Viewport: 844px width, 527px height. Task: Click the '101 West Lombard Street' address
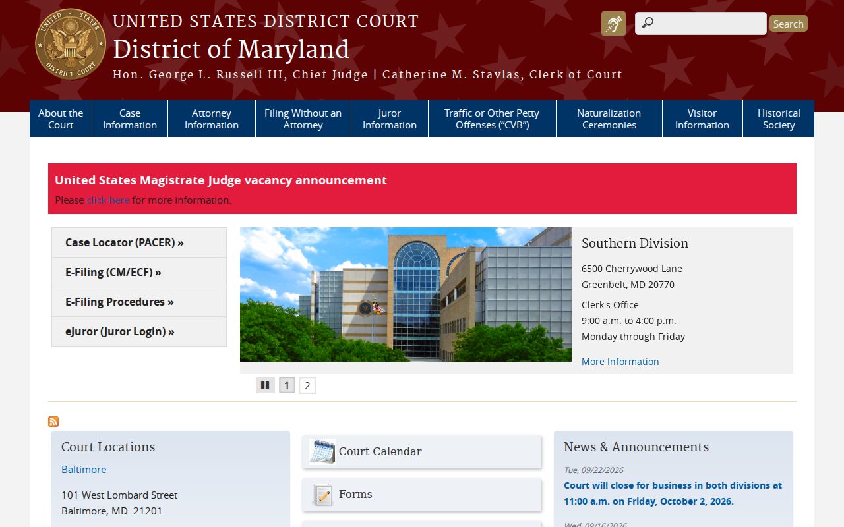[119, 495]
